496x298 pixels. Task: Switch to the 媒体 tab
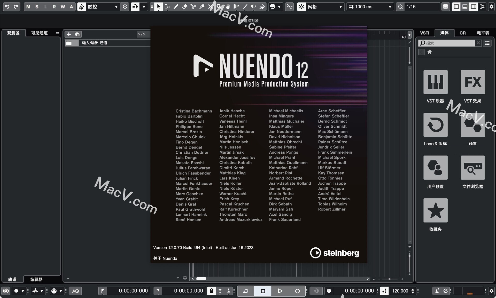point(444,33)
